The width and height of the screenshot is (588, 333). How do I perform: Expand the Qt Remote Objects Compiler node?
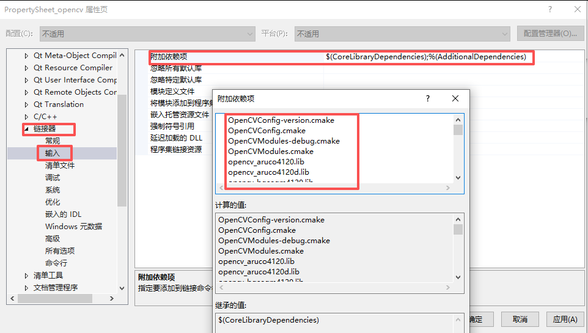(x=26, y=93)
